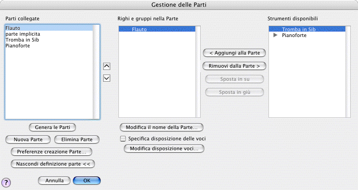Confirm the dialog with OK
The height and width of the screenshot is (190, 358).
tap(86, 181)
